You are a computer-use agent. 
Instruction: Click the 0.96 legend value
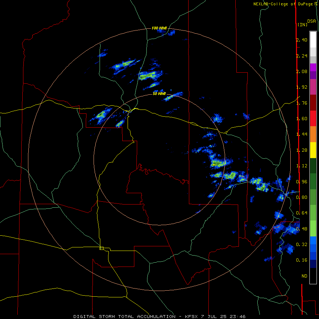(302, 182)
